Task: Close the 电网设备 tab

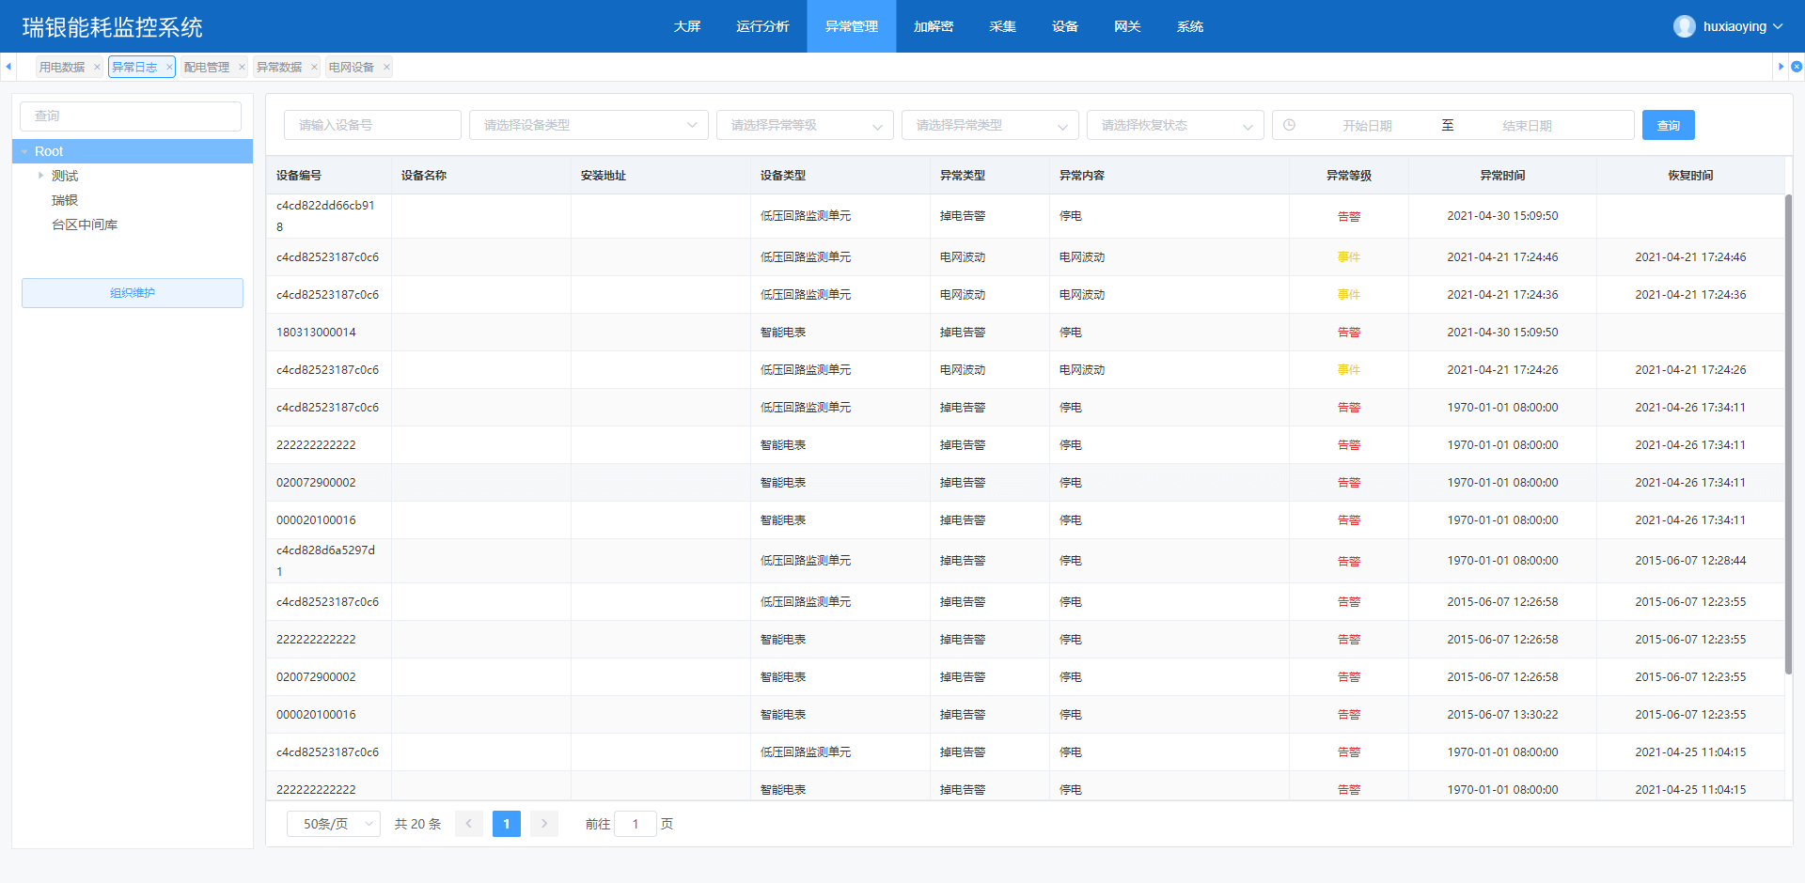Action: (x=386, y=68)
